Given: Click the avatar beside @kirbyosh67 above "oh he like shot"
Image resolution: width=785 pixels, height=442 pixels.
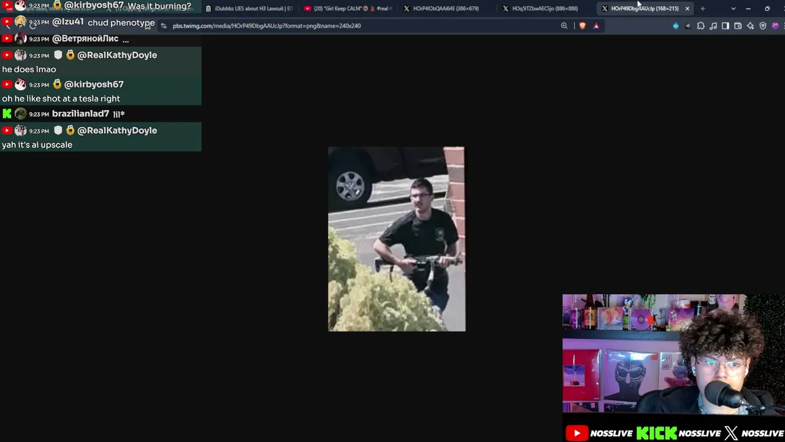Looking at the screenshot, I should point(20,85).
